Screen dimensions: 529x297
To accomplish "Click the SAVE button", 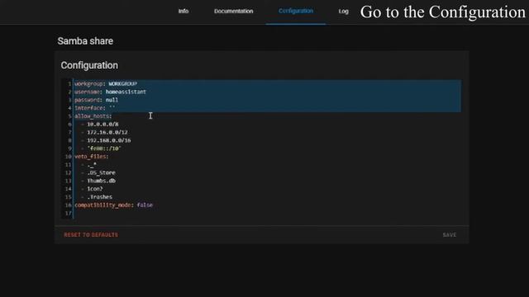I will 450,234.
